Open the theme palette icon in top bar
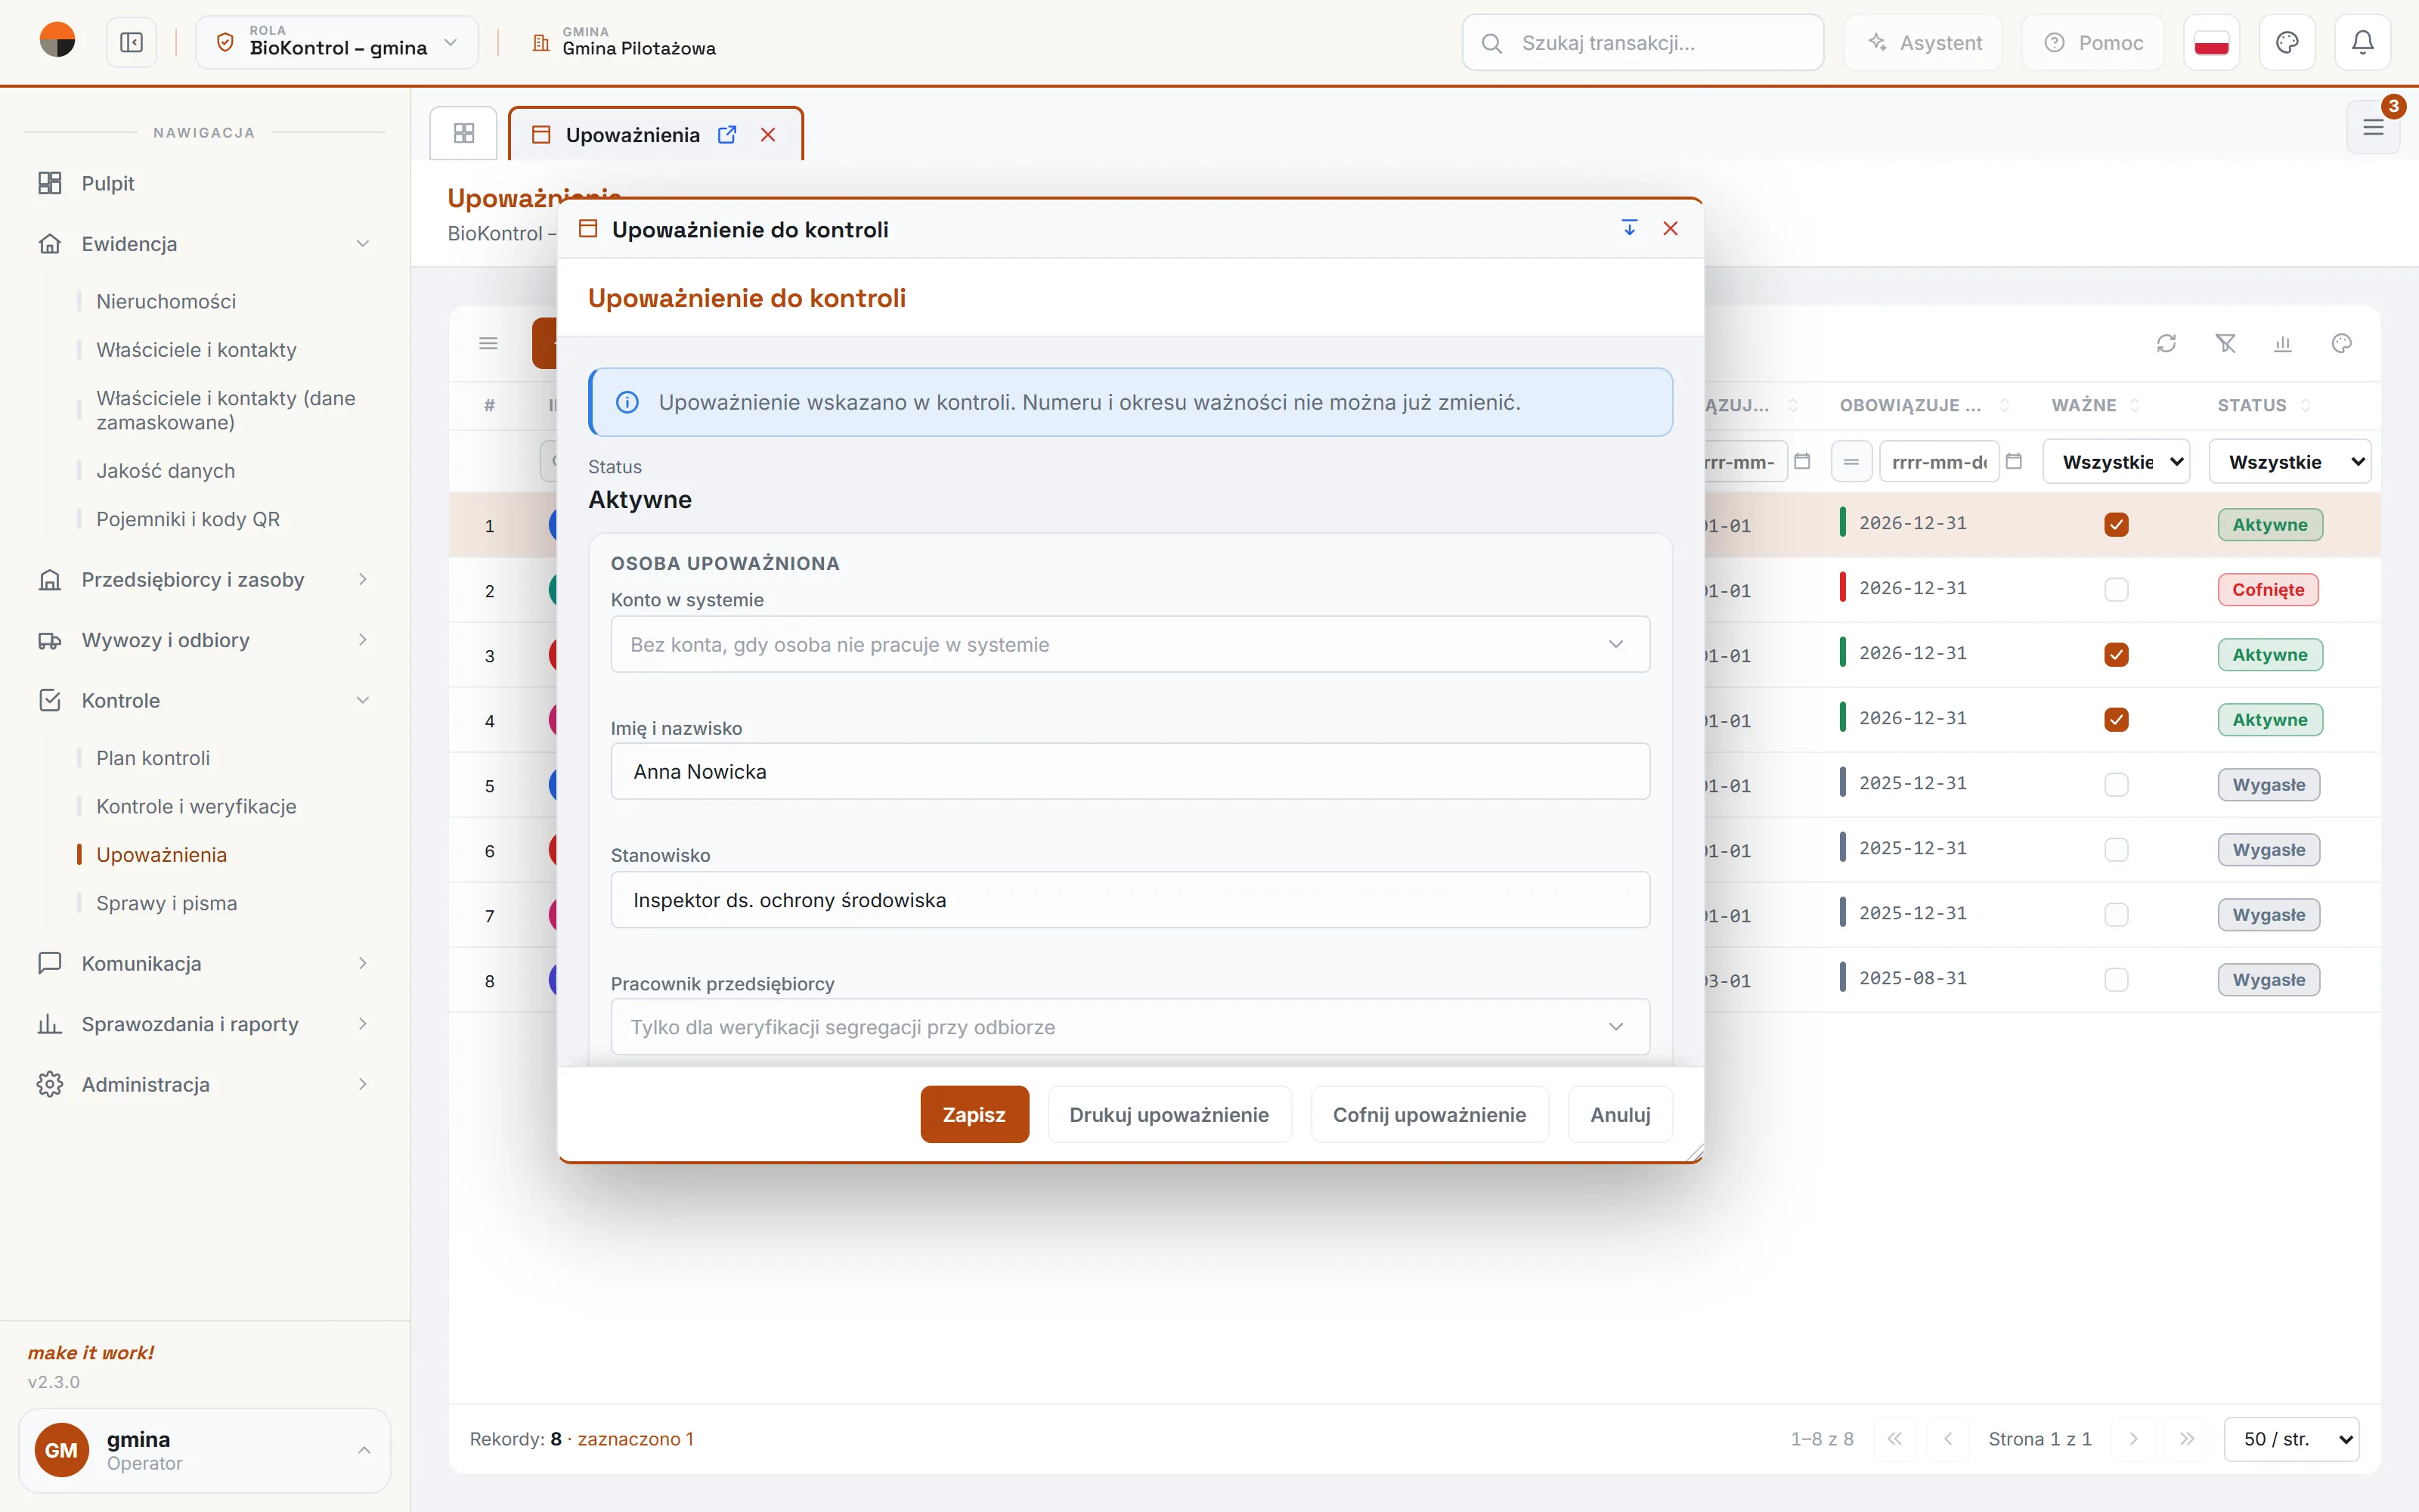The image size is (2419, 1512). [x=2287, y=42]
